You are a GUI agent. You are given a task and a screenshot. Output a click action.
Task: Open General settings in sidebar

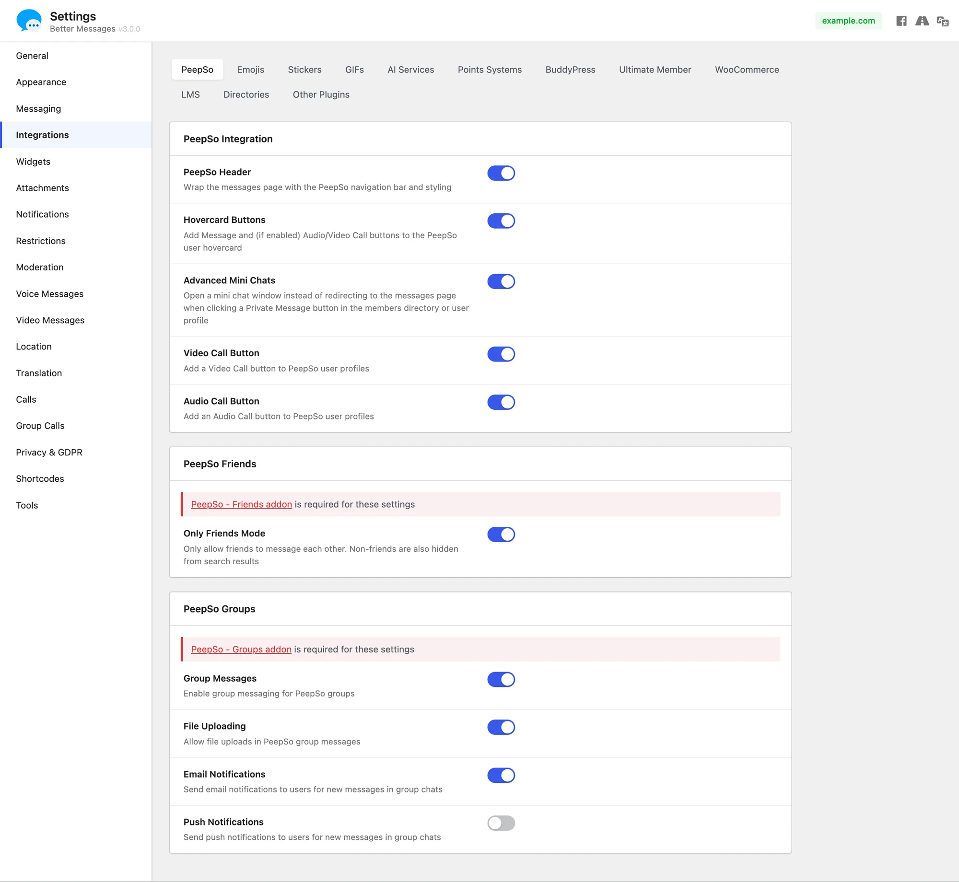coord(76,56)
